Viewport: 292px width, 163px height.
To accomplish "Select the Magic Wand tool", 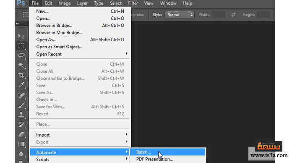I will point(21,66).
